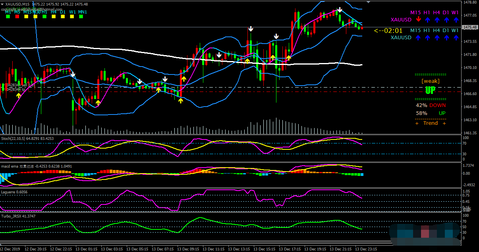Click the red square under M5
Viewport: 479px width, 252px height.
pyautogui.click(x=17, y=17)
